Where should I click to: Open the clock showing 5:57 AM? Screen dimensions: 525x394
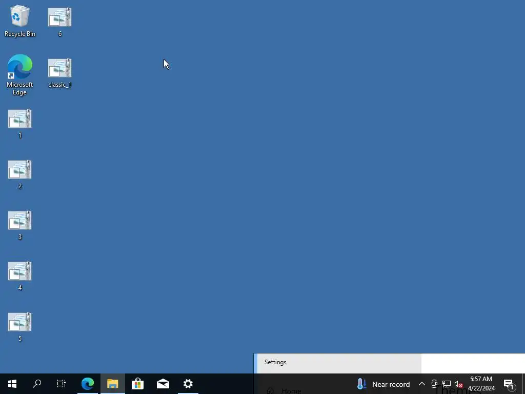coord(482,384)
